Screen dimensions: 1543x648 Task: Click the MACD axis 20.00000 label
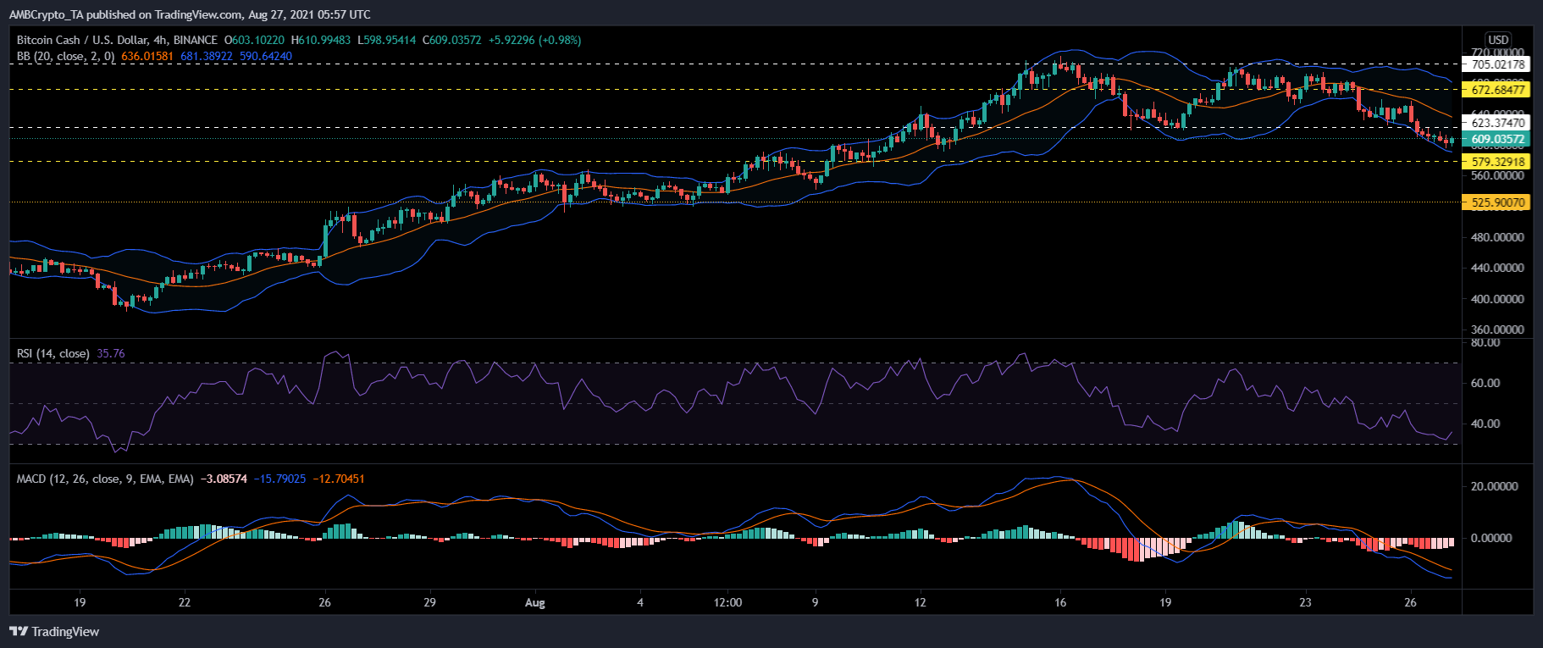click(x=1495, y=486)
